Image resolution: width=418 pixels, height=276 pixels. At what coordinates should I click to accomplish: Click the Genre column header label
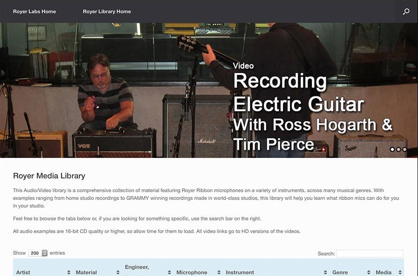coord(340,272)
